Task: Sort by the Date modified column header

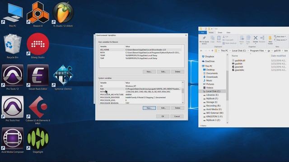Action: (x=278, y=56)
